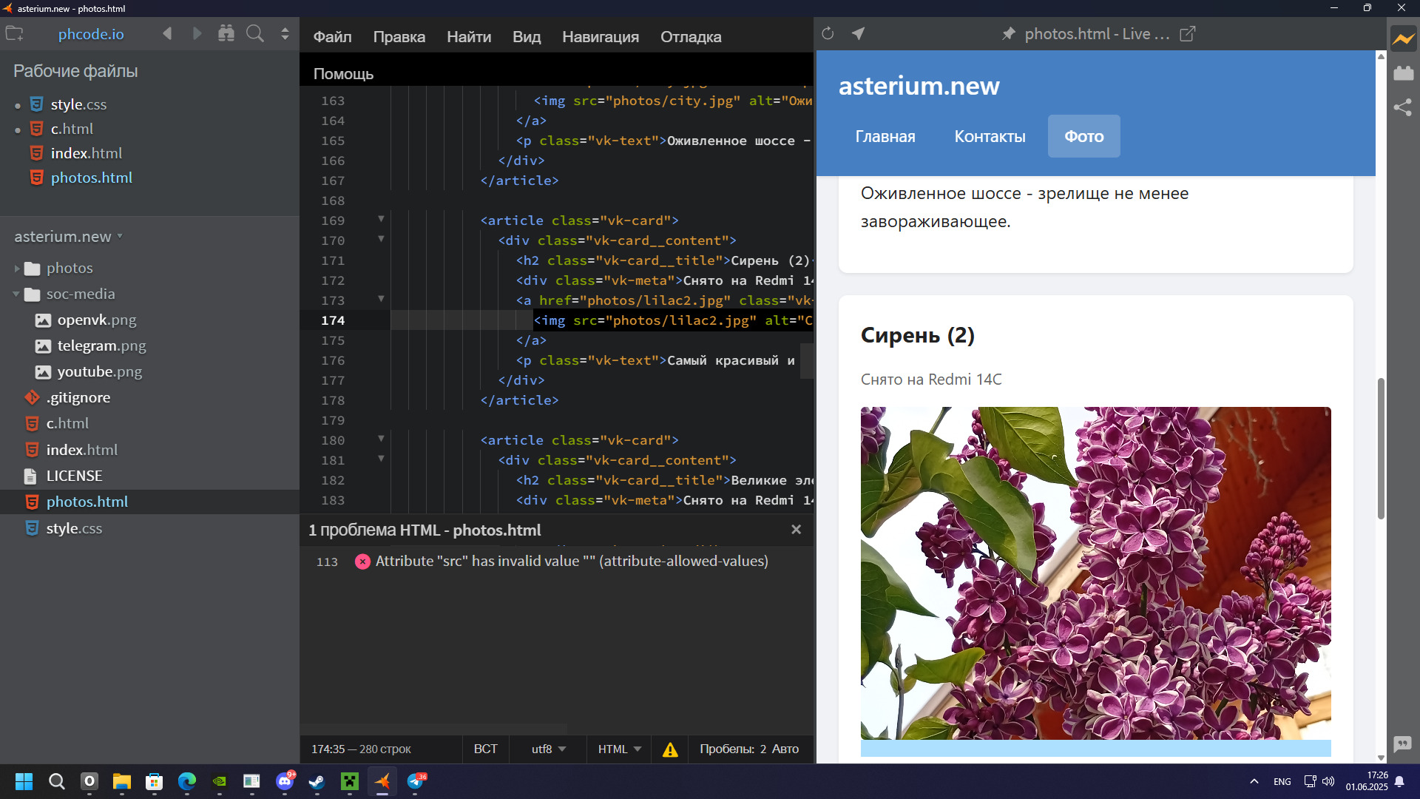
Task: Click the Live Preview lightning icon
Action: (1403, 38)
